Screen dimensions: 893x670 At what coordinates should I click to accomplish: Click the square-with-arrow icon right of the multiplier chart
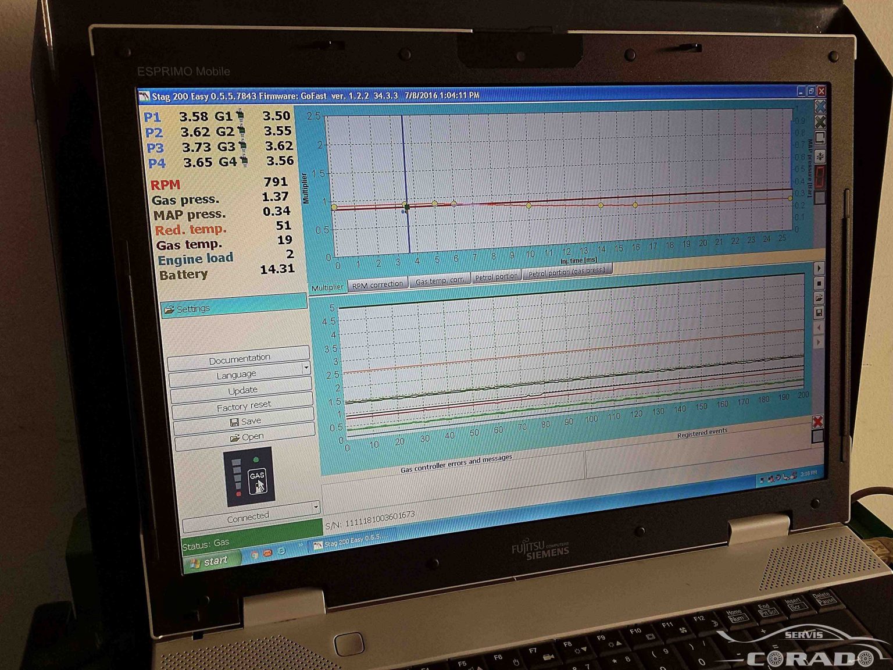(x=820, y=138)
